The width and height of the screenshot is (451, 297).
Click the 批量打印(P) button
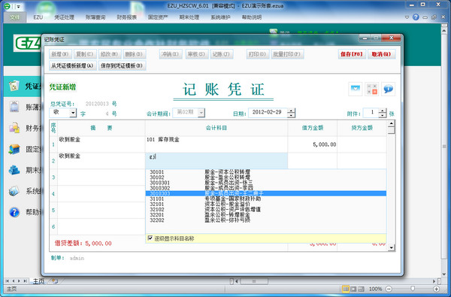[x=287, y=54]
